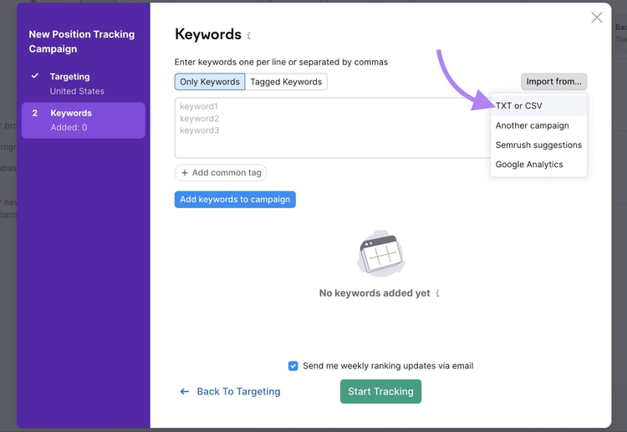Select Google Analytics import option

[538, 165]
